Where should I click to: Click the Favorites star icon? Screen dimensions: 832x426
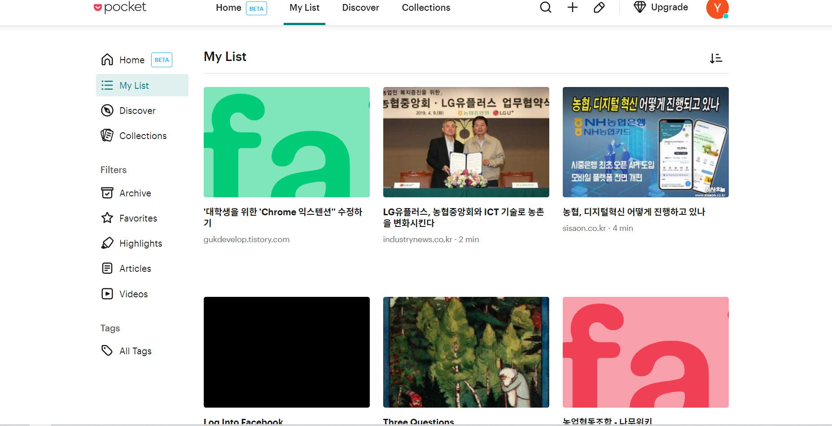tap(107, 218)
